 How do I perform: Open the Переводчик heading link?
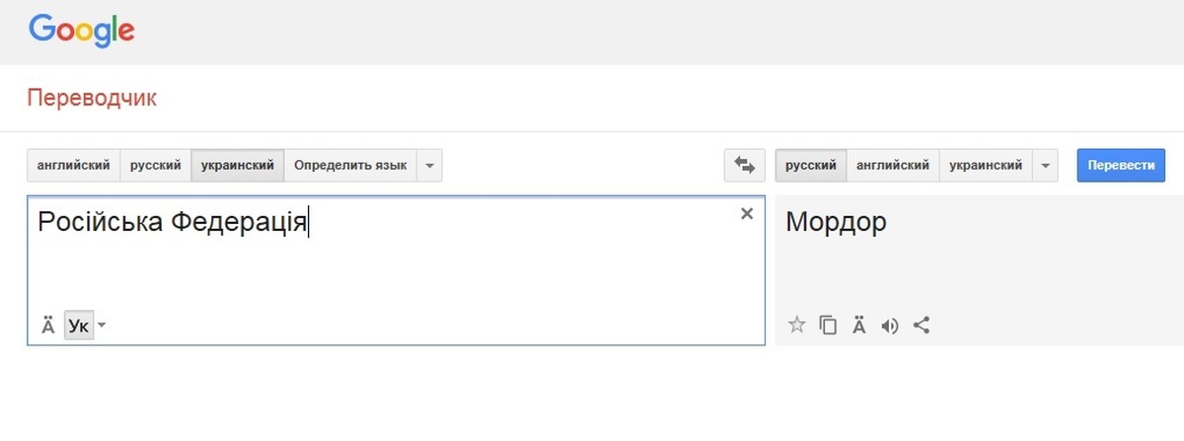pos(92,98)
